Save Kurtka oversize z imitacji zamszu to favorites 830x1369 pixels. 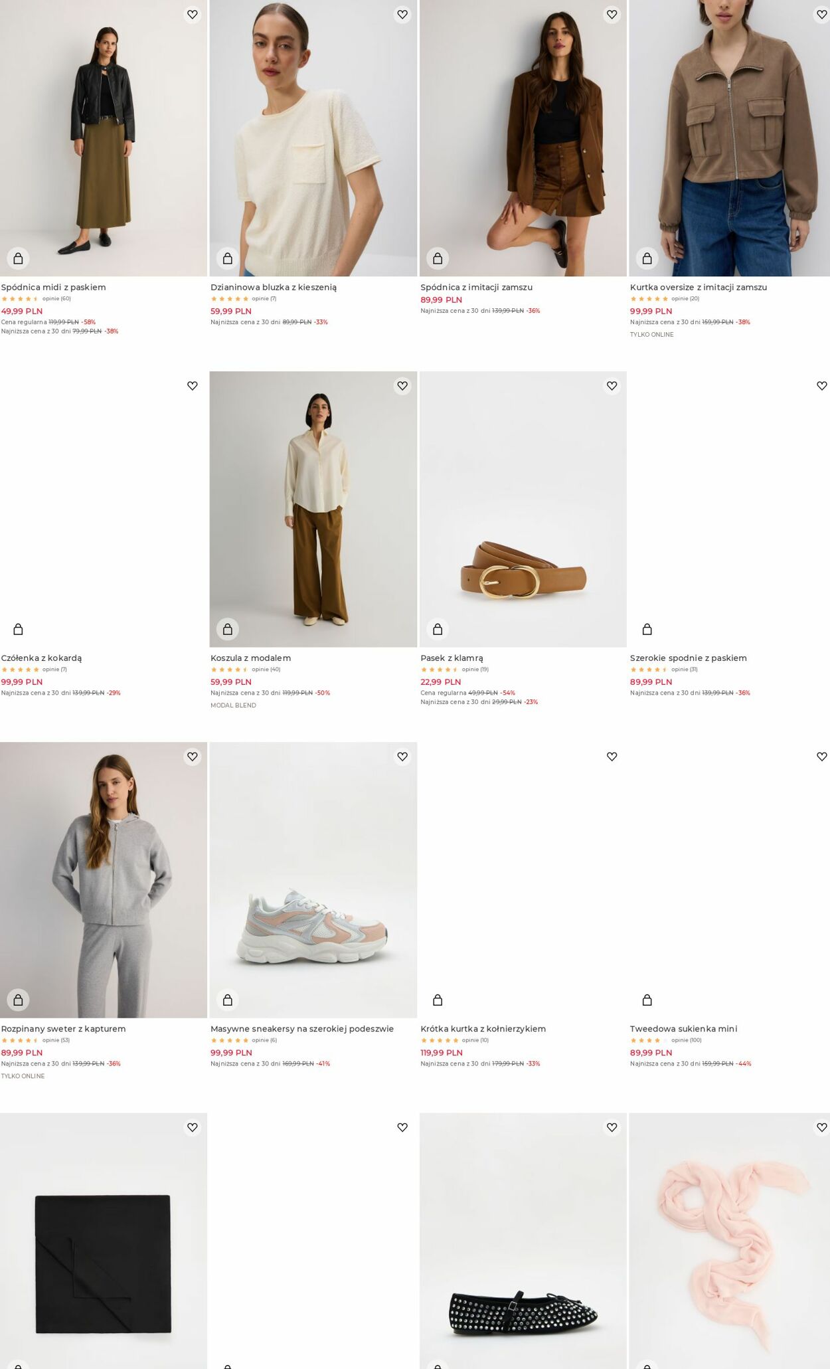coord(821,14)
